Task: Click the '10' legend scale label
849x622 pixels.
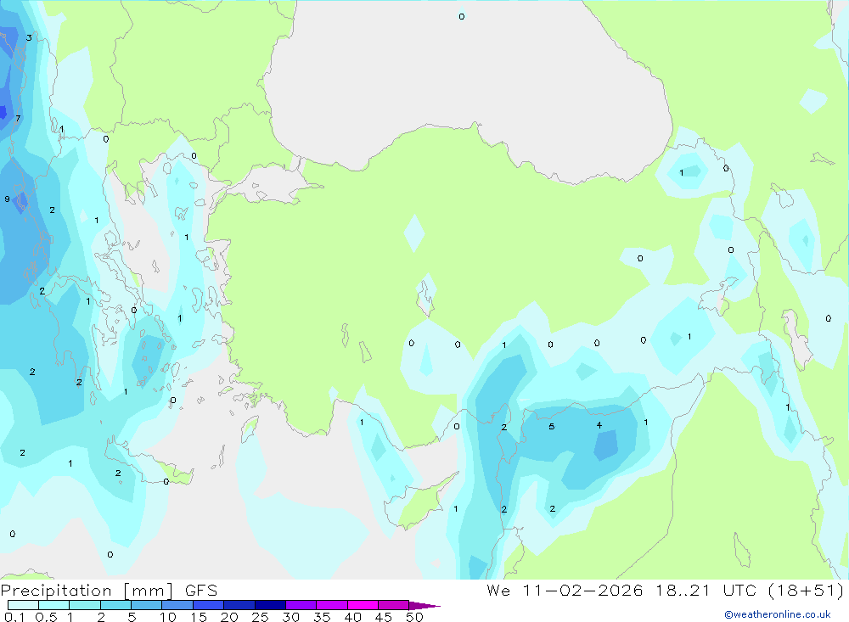Action: pos(167,617)
